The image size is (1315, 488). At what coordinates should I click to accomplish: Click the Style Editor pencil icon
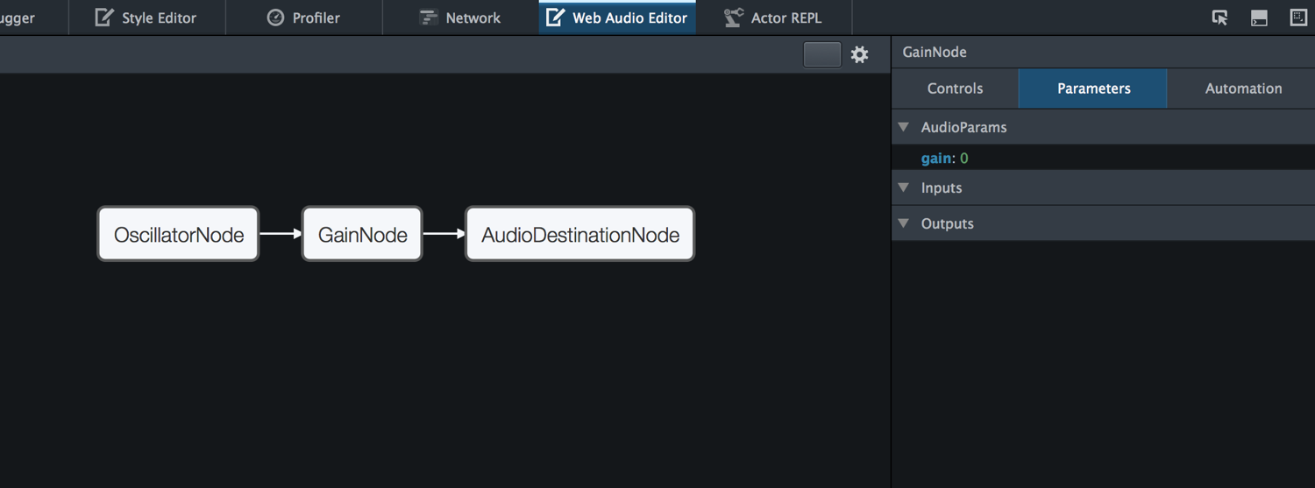[x=104, y=18]
